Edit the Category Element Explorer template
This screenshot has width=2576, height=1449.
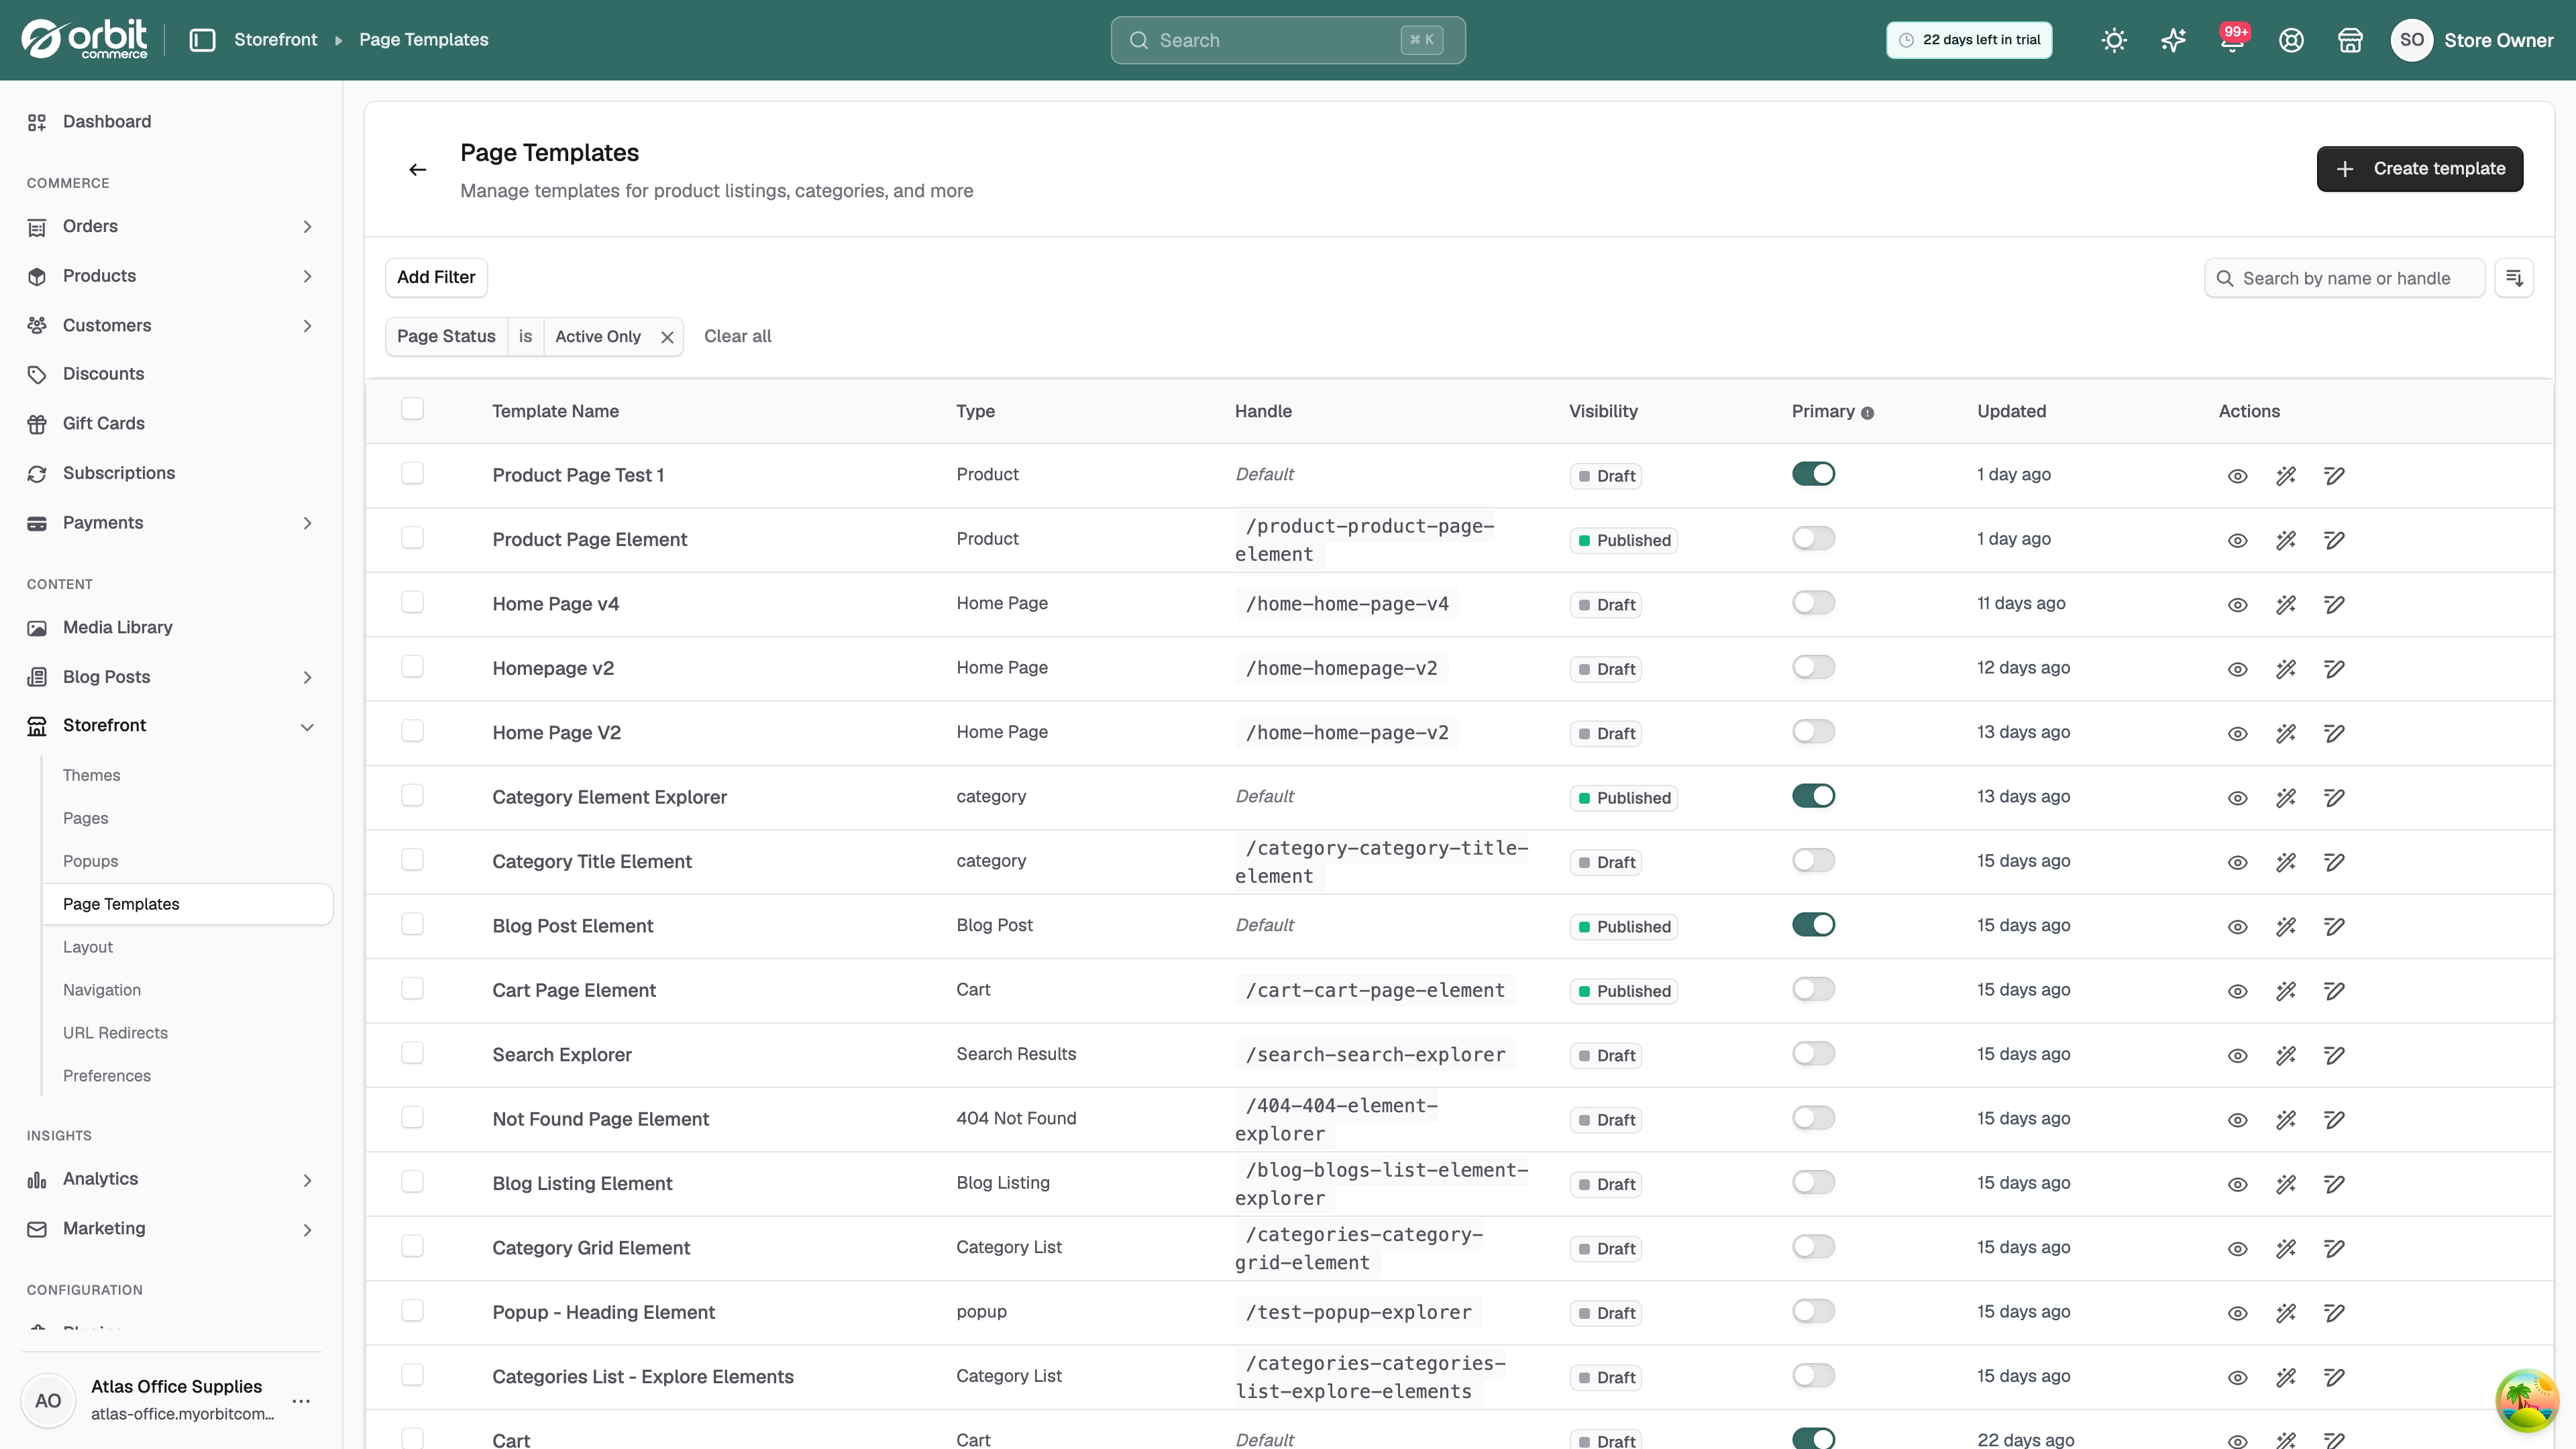click(x=2334, y=798)
